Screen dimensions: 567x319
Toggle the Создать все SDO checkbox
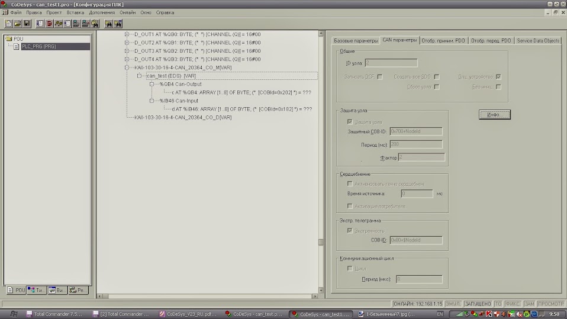pyautogui.click(x=436, y=77)
